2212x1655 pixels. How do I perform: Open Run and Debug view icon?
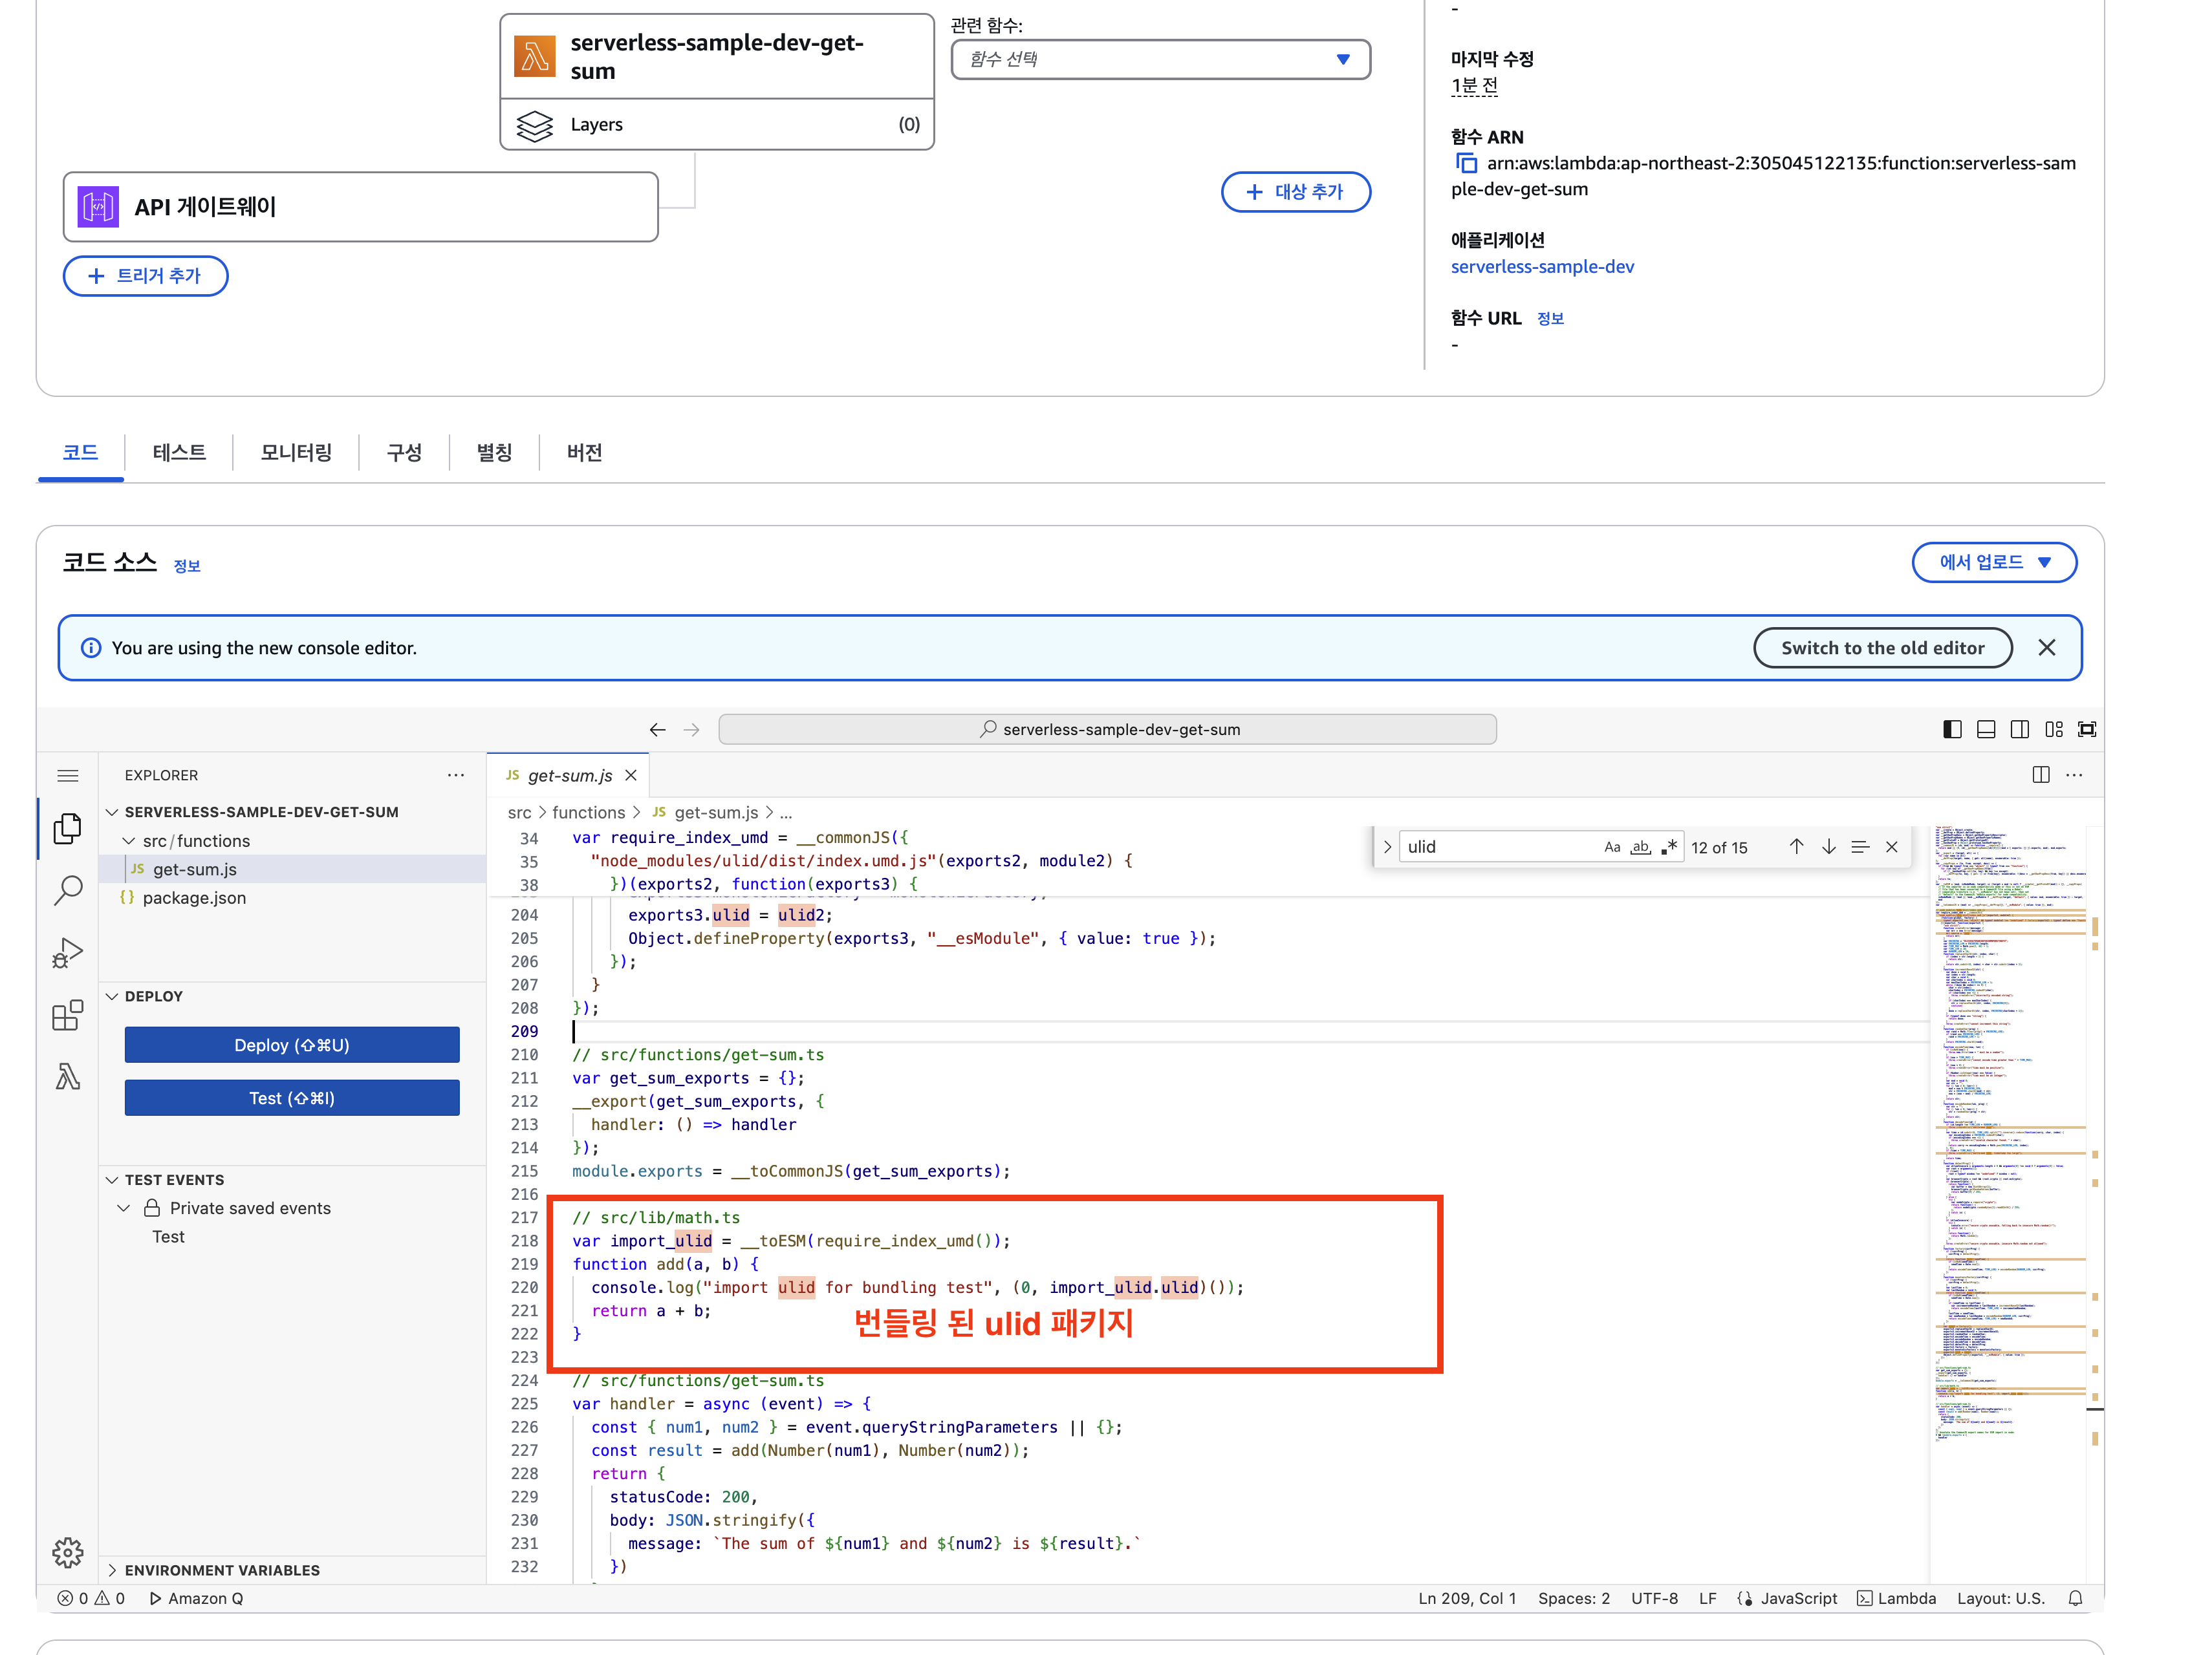click(x=67, y=952)
